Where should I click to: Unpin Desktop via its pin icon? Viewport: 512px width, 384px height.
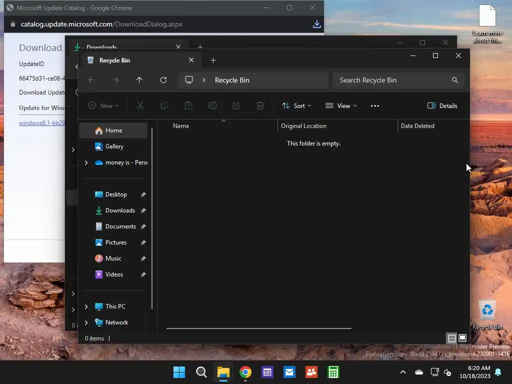pyautogui.click(x=143, y=194)
